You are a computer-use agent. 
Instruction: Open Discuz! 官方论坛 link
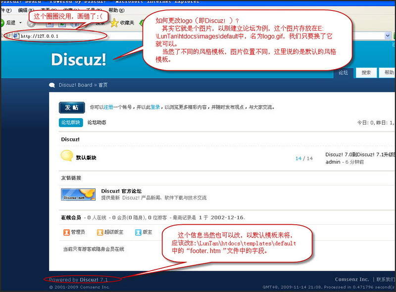tap(121, 191)
